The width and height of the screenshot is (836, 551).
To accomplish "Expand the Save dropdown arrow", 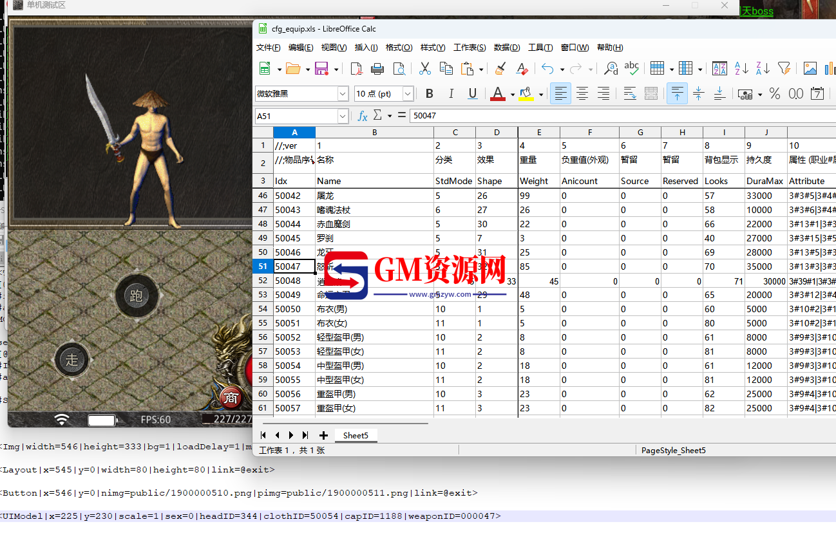I will [336, 70].
